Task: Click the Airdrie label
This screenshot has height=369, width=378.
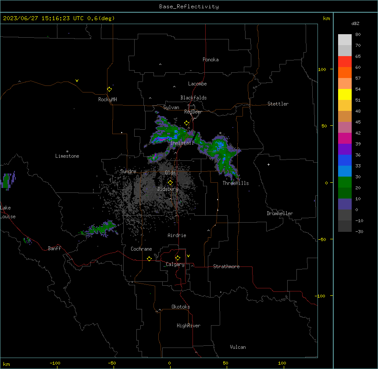Action: pos(177,235)
